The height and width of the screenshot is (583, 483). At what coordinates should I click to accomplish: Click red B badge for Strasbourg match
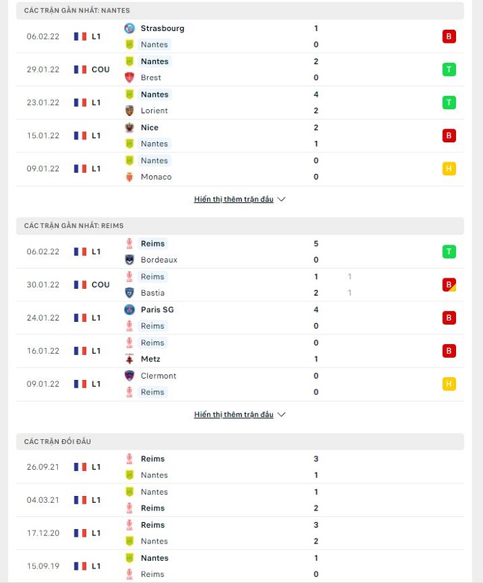tap(448, 37)
